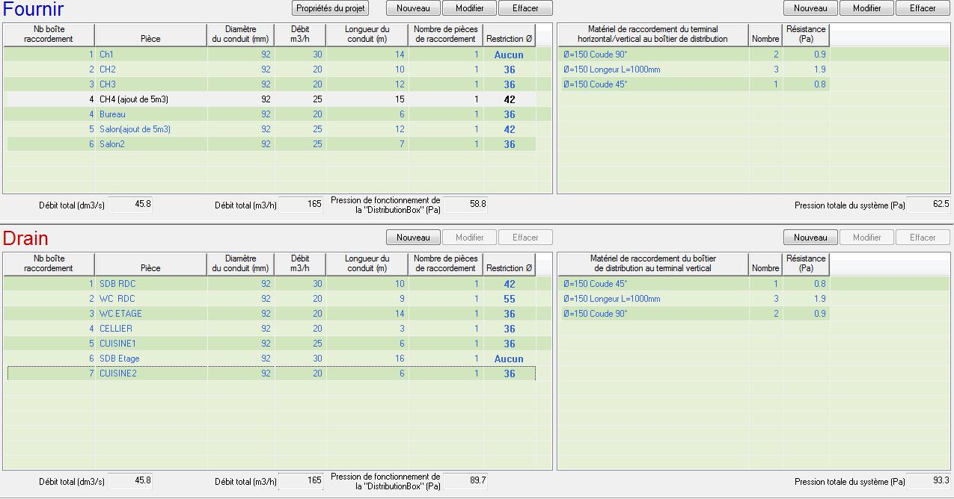Click the Débit m3/h column header in Fournir
Image resolution: width=954 pixels, height=499 pixels.
300,34
